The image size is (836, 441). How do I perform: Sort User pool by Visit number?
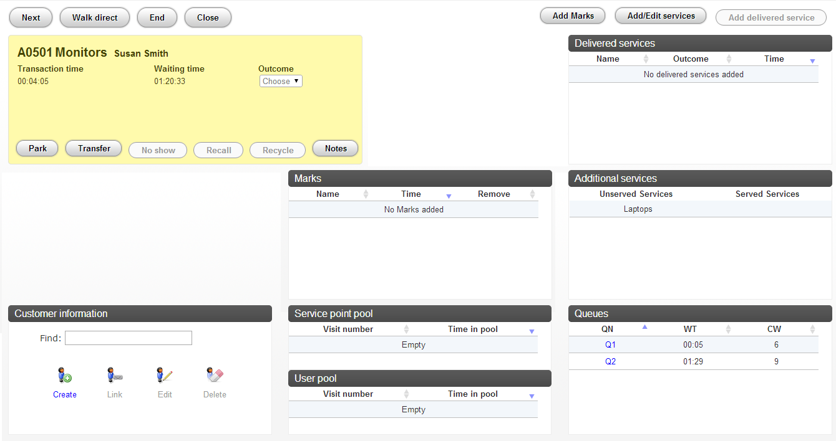click(x=406, y=394)
